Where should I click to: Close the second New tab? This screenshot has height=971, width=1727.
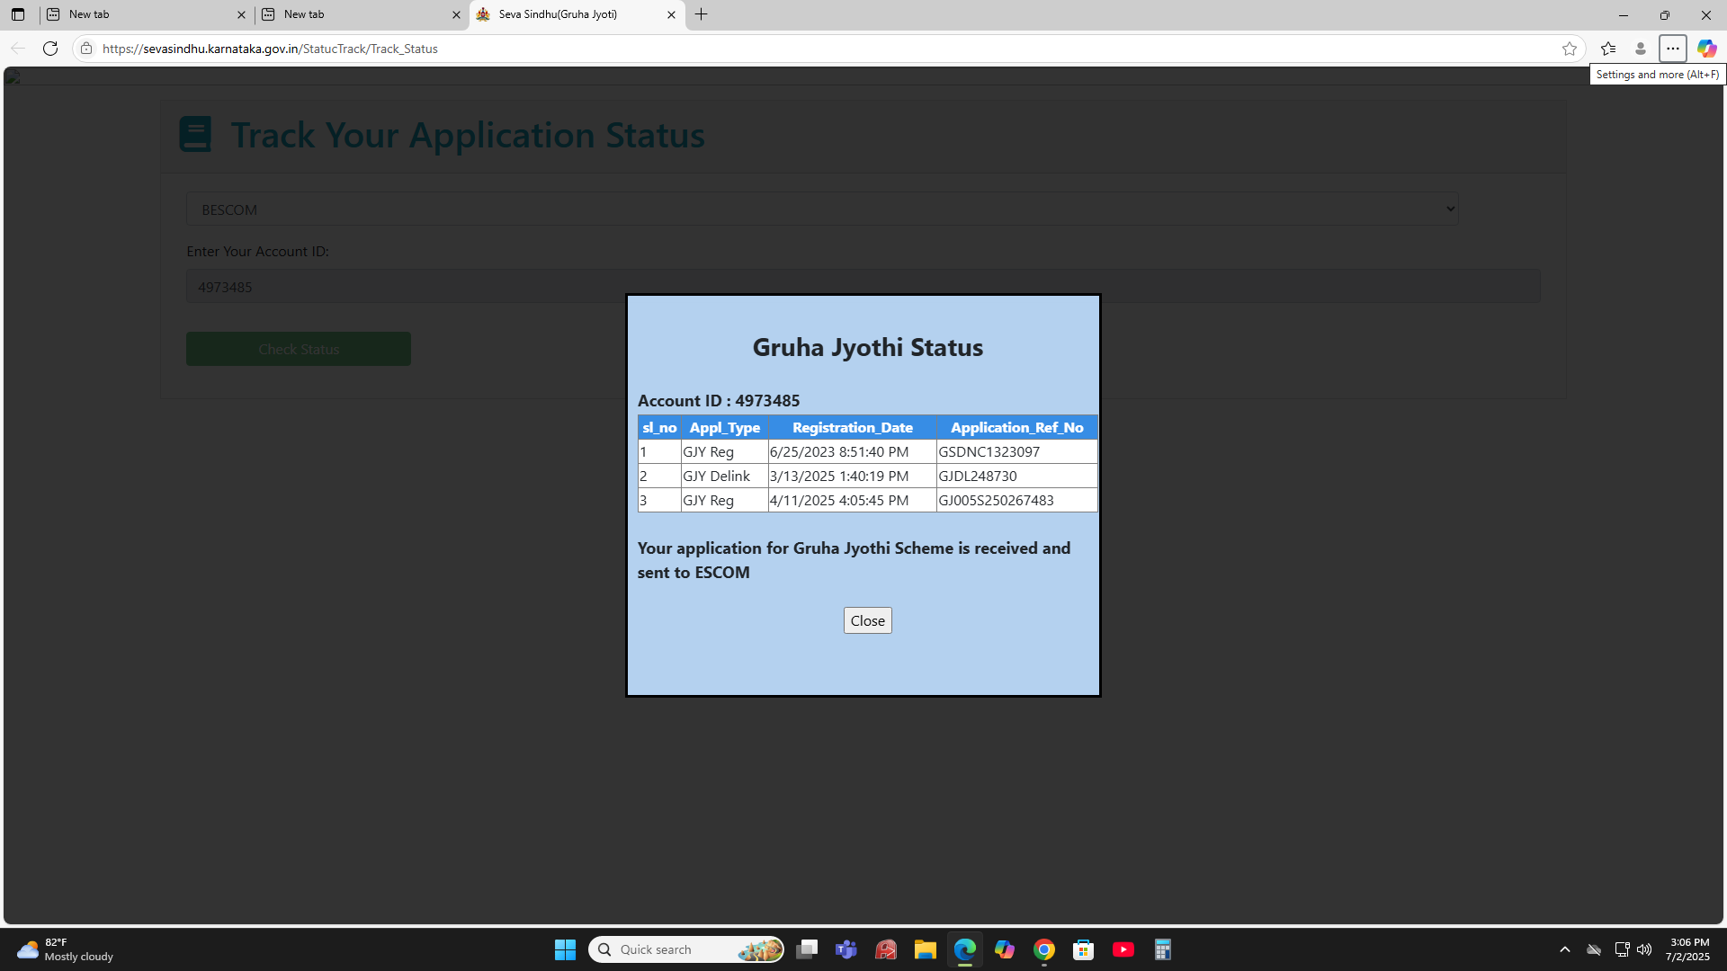click(456, 14)
